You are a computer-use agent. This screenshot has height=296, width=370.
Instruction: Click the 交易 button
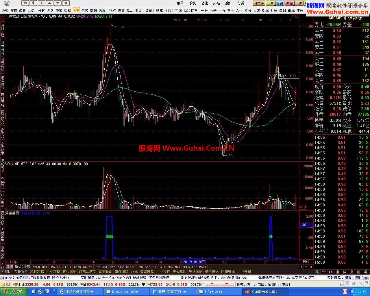tap(270, 3)
